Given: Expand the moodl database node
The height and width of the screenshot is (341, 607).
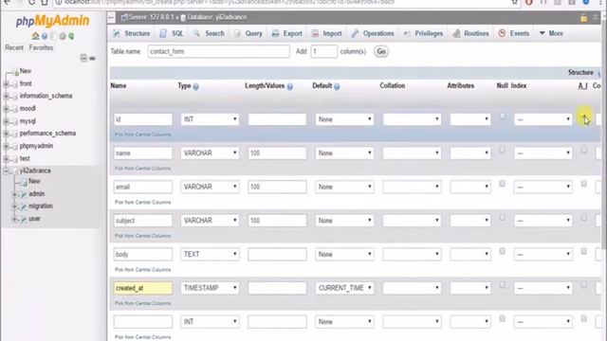Looking at the screenshot, I should [6, 109].
